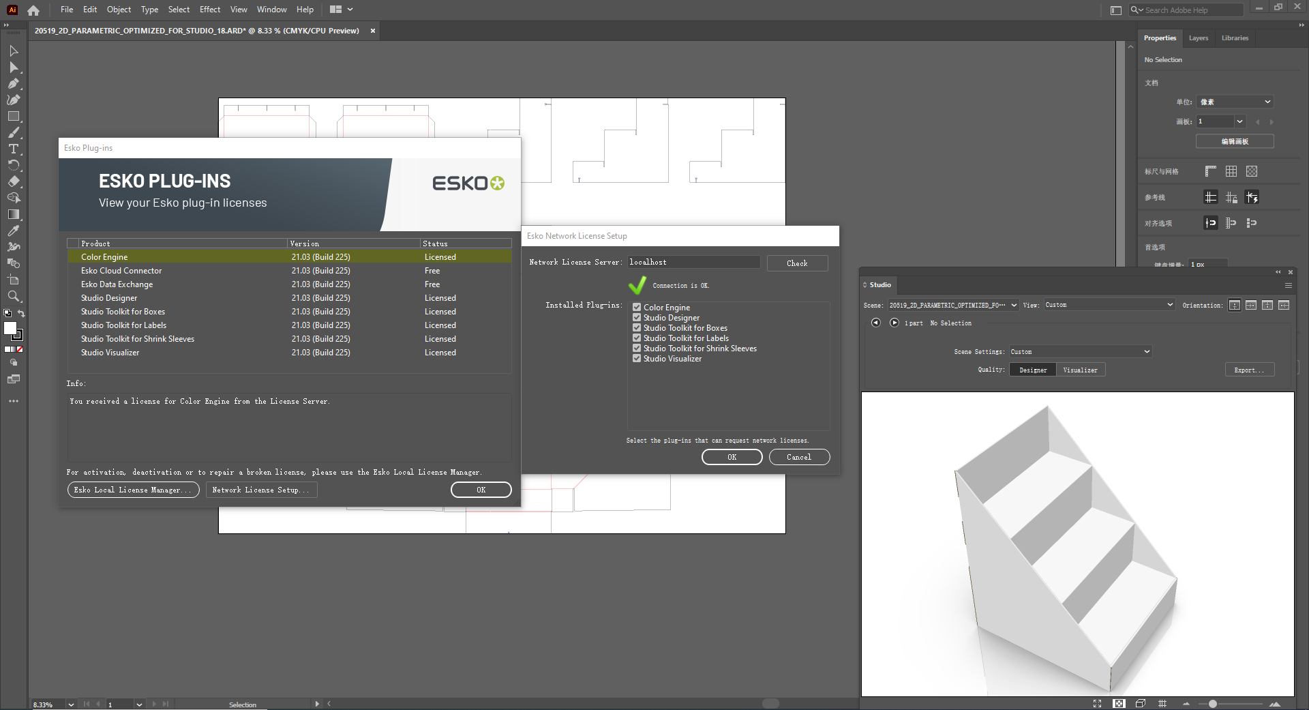Image resolution: width=1309 pixels, height=710 pixels.
Task: Select the Curvature tool
Action: point(13,100)
